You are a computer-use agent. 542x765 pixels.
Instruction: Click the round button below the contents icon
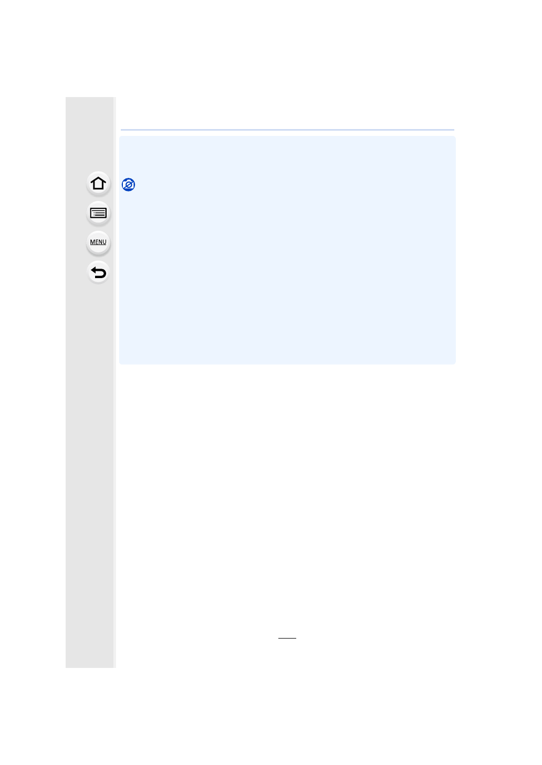pyautogui.click(x=98, y=242)
